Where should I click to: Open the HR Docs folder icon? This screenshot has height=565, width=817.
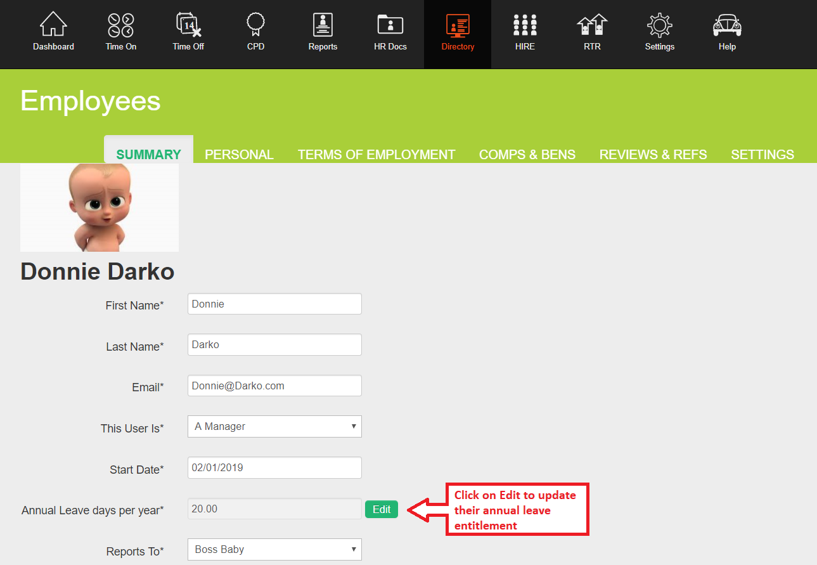(390, 25)
